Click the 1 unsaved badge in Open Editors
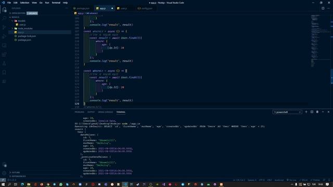This screenshot has width=333, height=187. [x=32, y=13]
